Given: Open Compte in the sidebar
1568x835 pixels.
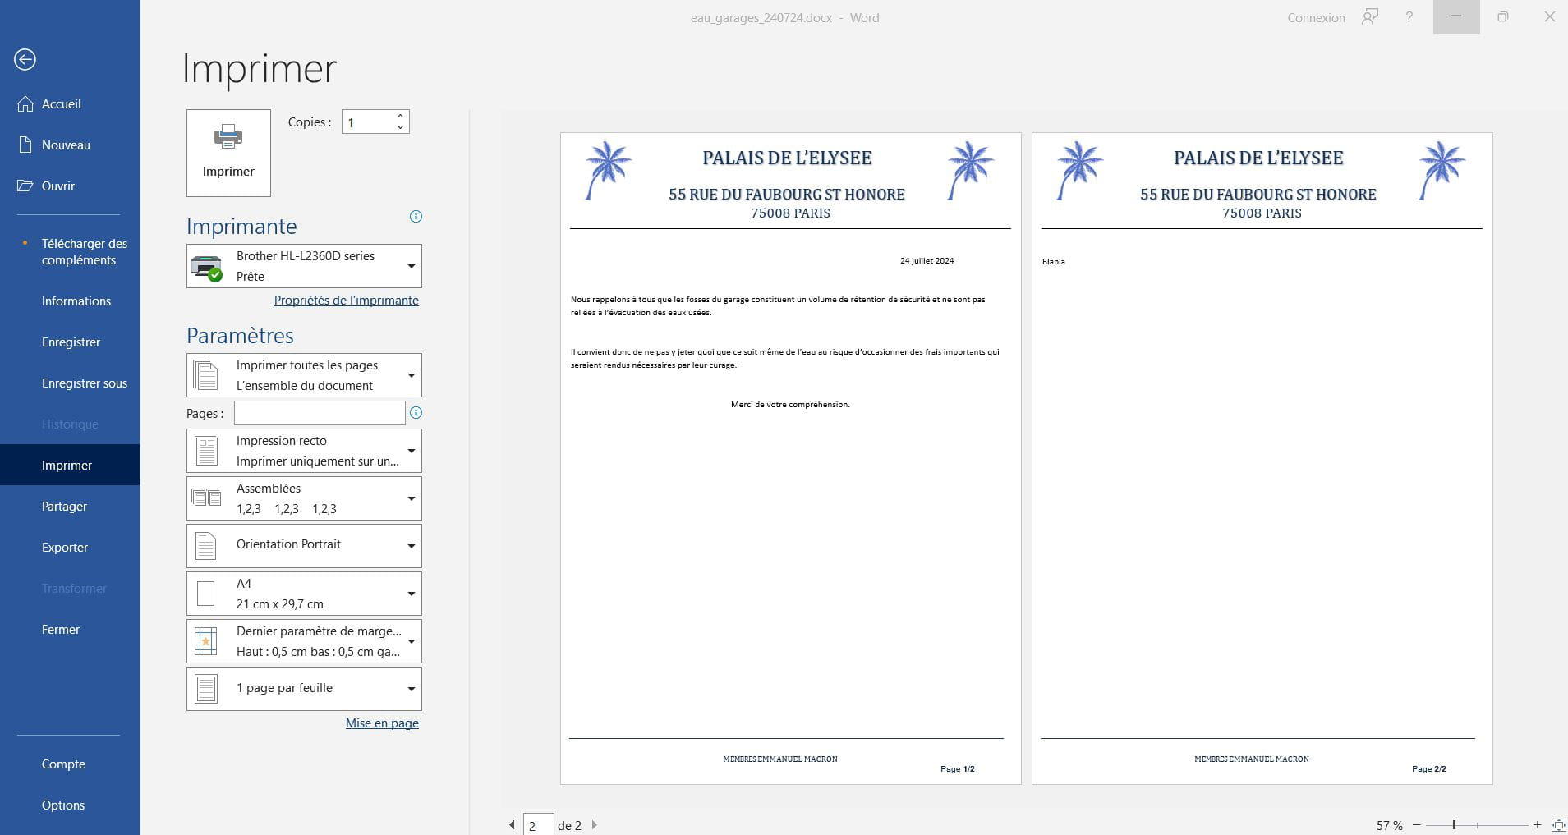Looking at the screenshot, I should 70,764.
